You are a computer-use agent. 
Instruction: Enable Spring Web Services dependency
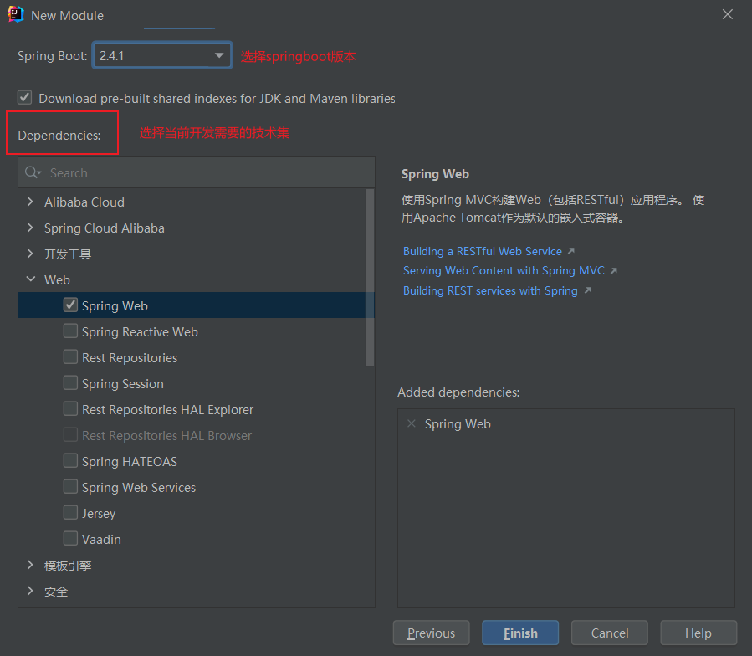(70, 486)
